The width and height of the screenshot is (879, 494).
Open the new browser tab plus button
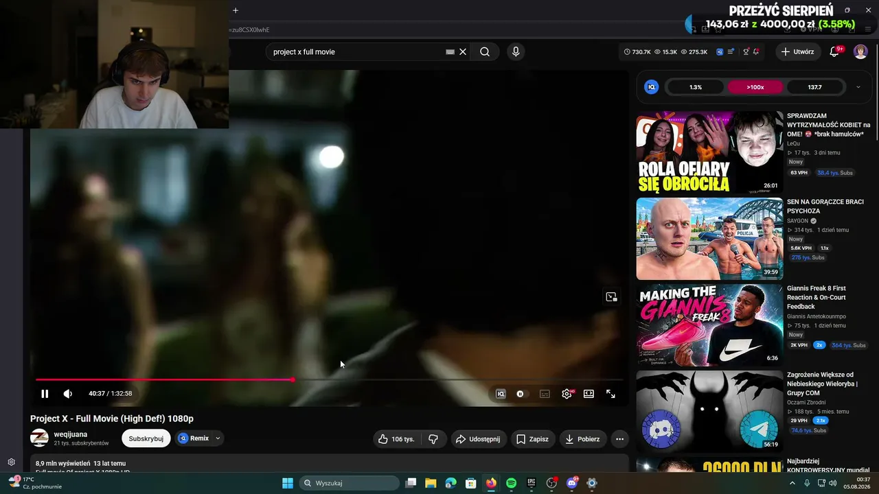236,10
